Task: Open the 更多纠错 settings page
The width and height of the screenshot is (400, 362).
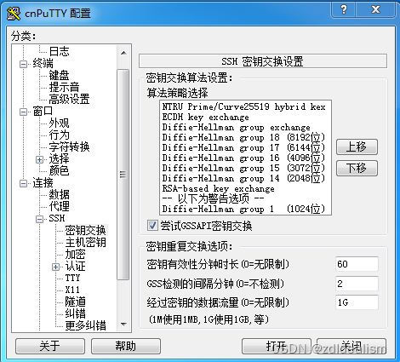Action: pyautogui.click(x=85, y=325)
